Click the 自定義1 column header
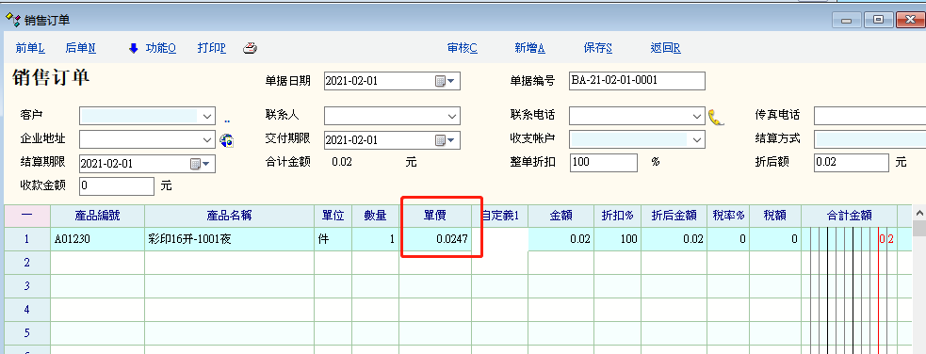 pos(499,216)
